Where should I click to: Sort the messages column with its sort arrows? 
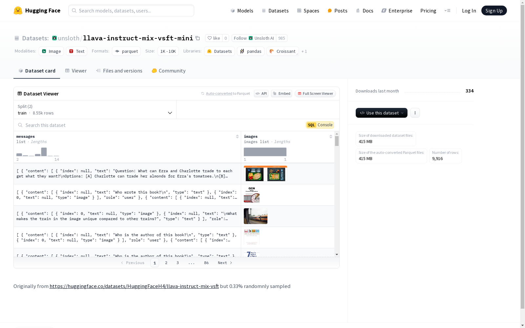coord(237,136)
